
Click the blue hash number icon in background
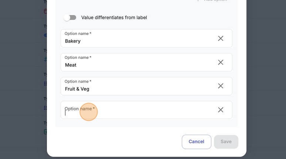[45, 59]
